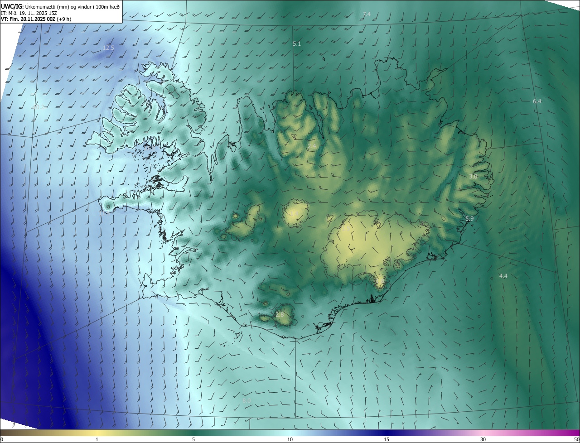Click the 2.8 value label in south Iceland

point(280,314)
